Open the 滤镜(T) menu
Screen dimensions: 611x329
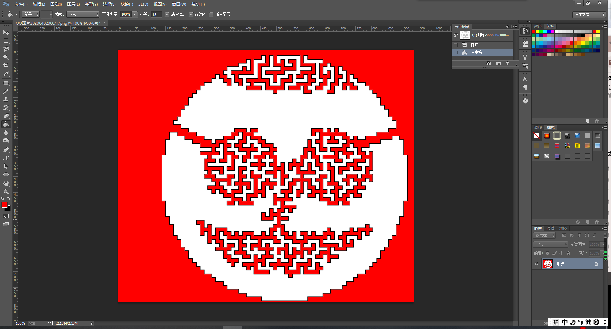tap(127, 4)
